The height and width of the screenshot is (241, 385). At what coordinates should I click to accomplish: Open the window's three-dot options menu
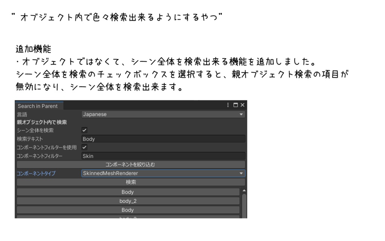point(227,105)
